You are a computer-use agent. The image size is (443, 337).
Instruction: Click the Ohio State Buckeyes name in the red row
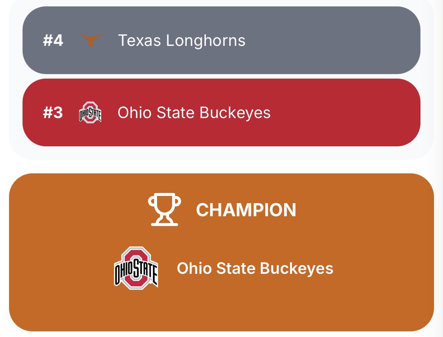pos(194,112)
